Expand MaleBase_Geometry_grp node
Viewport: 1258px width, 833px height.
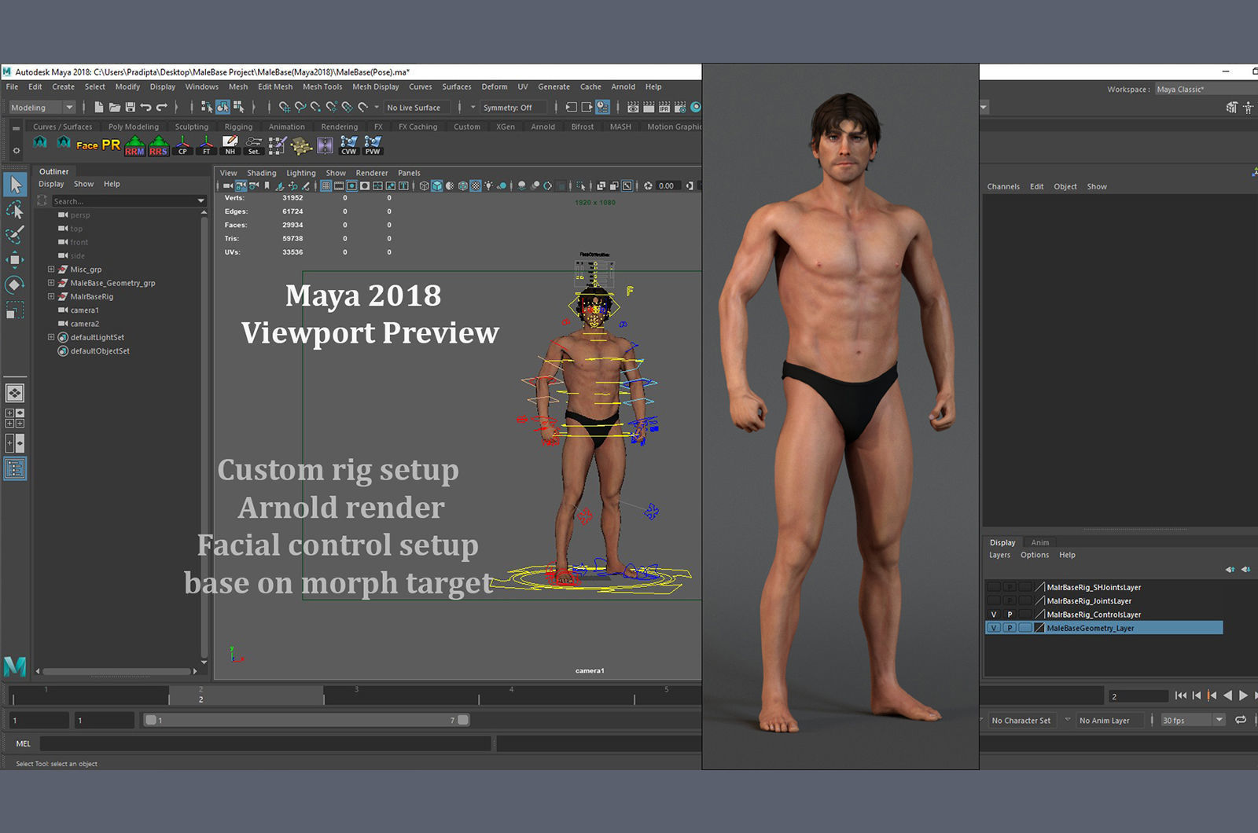click(51, 283)
